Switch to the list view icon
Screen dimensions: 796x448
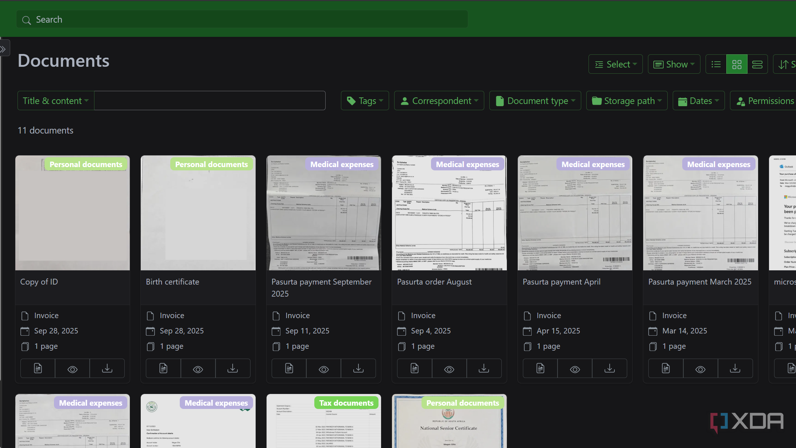[716, 65]
